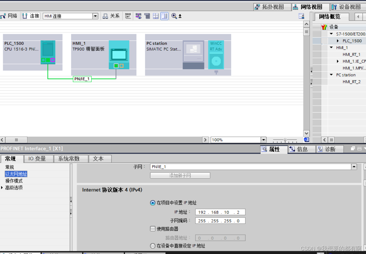Expand 高级选项 in the properties tree
Image resolution: width=366 pixels, height=254 pixels.
2,188
